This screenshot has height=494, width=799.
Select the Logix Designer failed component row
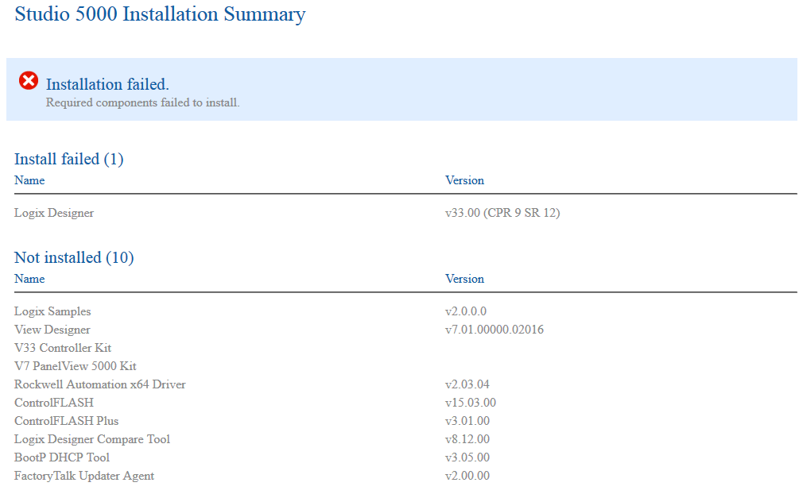(x=54, y=213)
